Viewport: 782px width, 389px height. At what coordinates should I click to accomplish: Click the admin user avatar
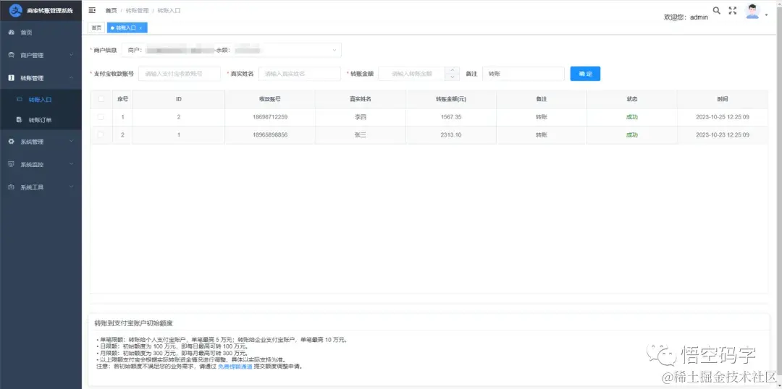click(x=752, y=11)
